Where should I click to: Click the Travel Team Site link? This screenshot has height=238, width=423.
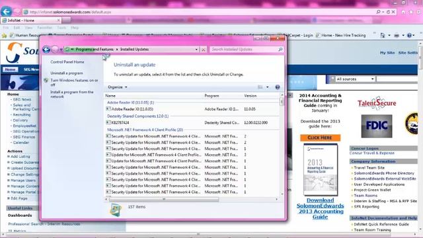tap(369, 167)
